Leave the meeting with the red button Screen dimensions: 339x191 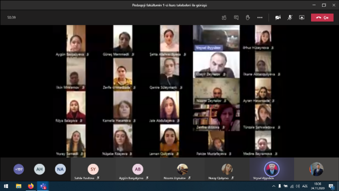pos(322,18)
